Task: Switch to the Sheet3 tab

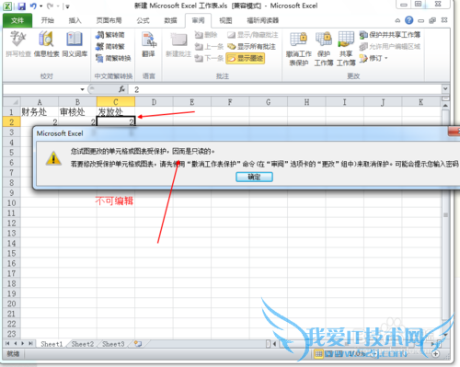Action: coord(113,344)
